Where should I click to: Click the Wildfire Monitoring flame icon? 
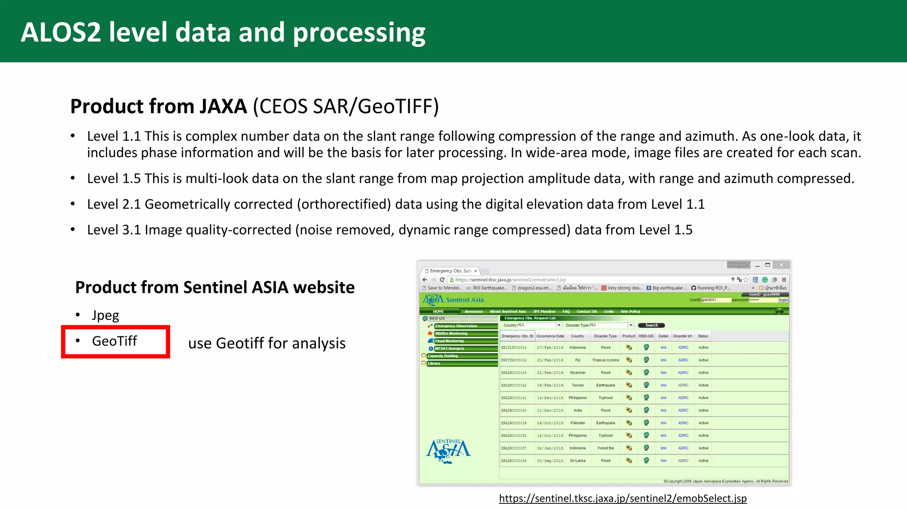(430, 333)
